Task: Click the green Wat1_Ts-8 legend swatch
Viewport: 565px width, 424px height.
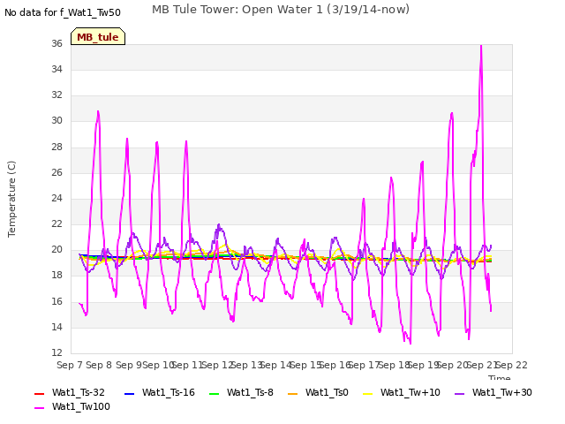Action: (x=214, y=393)
